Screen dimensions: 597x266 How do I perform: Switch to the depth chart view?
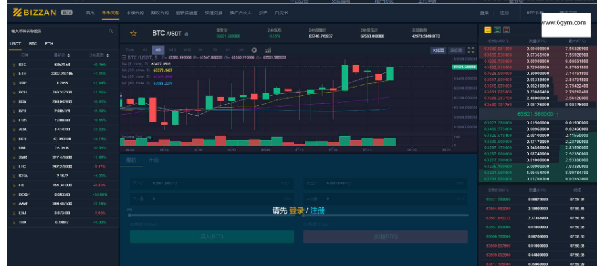455,50
